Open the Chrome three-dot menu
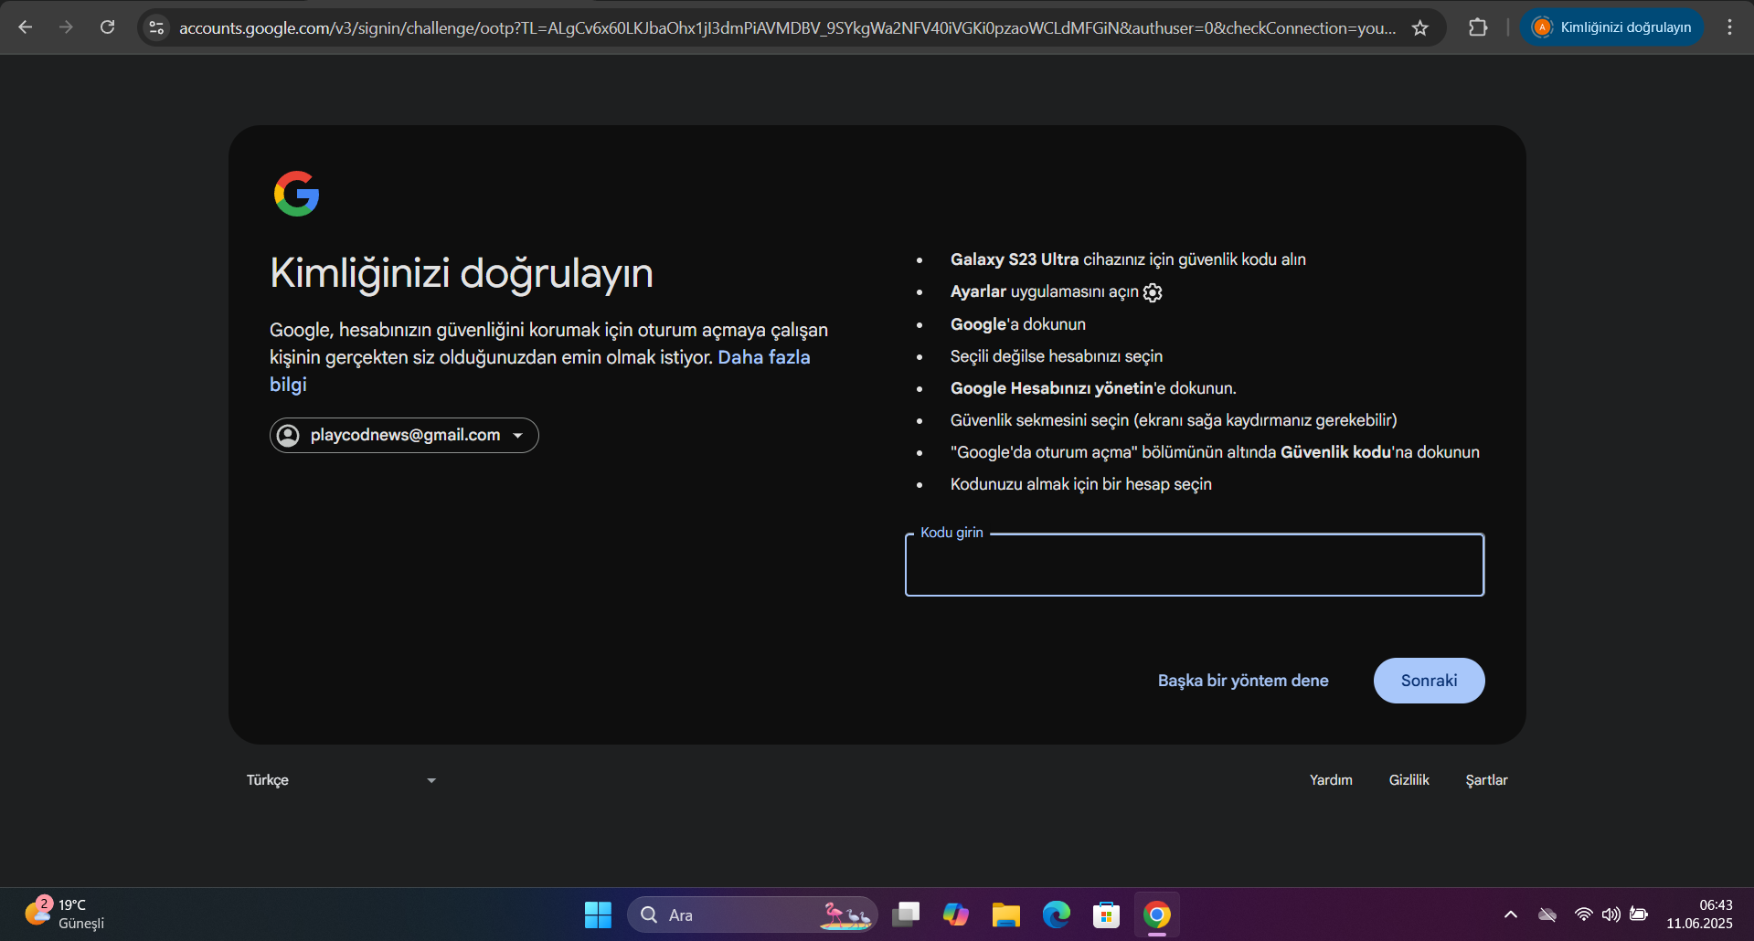The width and height of the screenshot is (1754, 941). pyautogui.click(x=1729, y=27)
